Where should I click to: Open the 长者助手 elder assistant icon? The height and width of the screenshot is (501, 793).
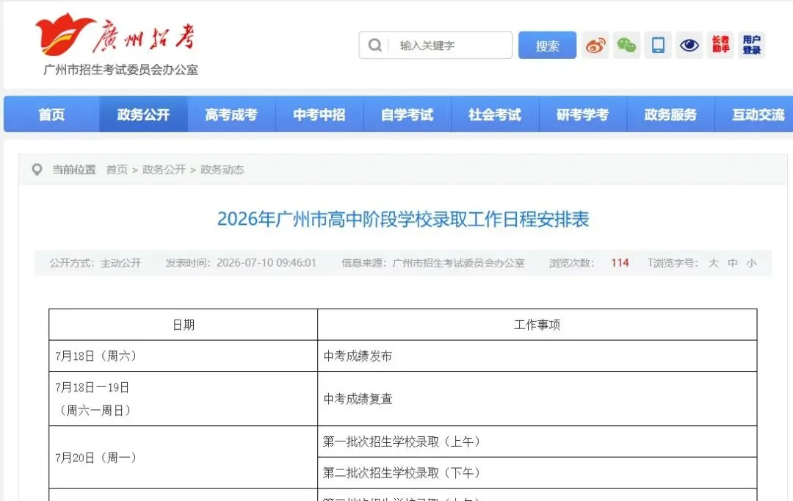click(721, 45)
